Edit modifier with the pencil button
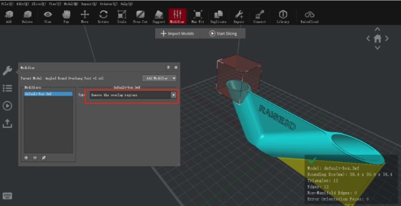401x206 pixels. [44, 158]
